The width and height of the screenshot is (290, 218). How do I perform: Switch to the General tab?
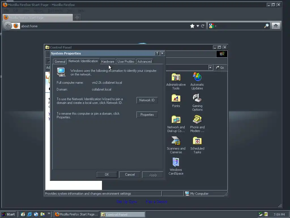[60, 62]
